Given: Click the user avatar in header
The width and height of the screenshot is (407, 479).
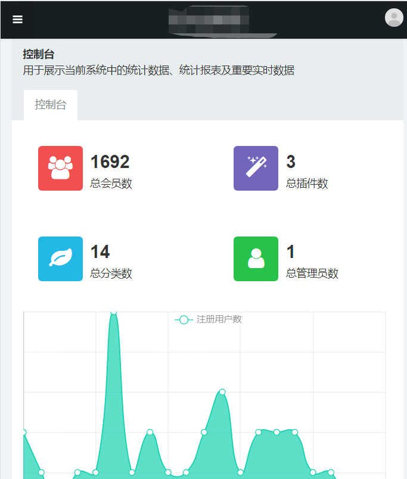Looking at the screenshot, I should [394, 18].
